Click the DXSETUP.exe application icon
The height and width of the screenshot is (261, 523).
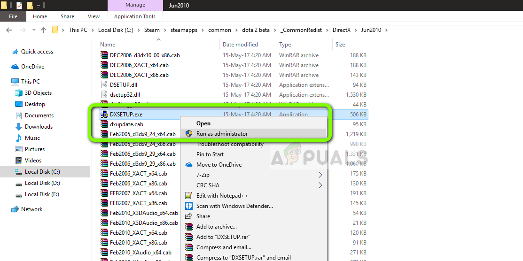[104, 115]
